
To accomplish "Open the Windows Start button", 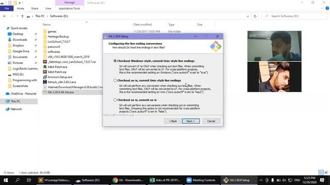I will coord(6,180).
